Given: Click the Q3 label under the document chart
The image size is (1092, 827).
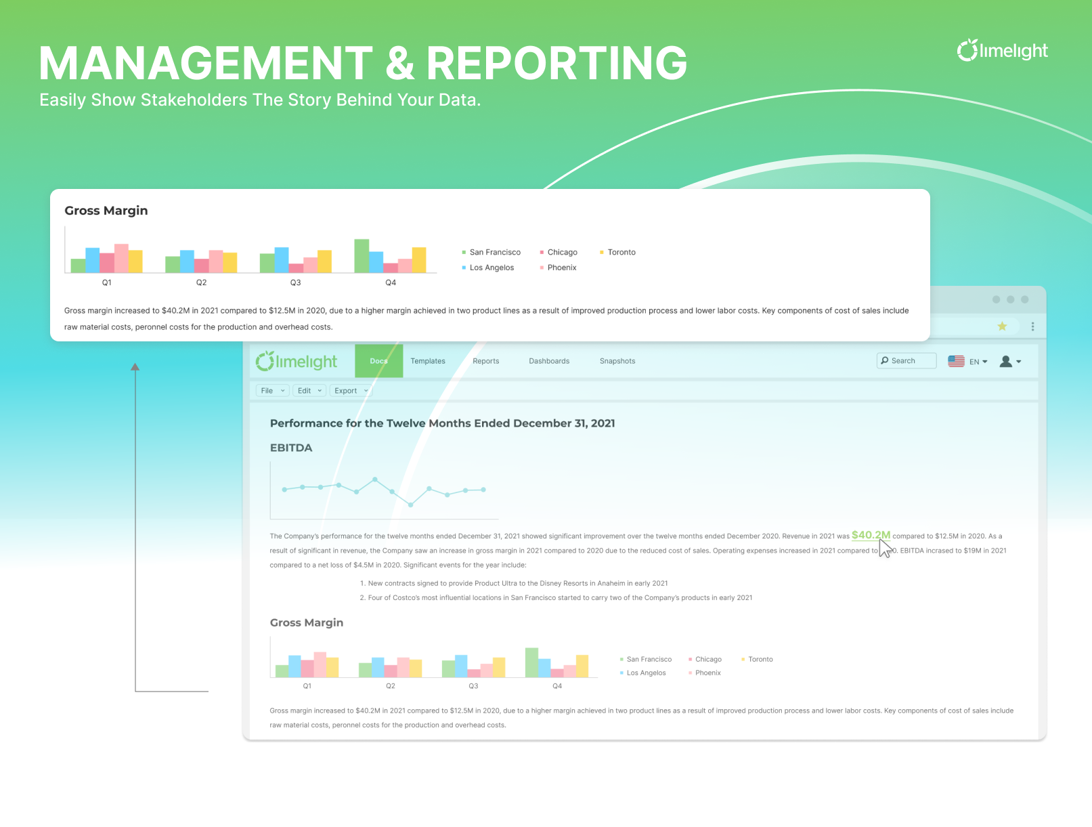Looking at the screenshot, I should (x=473, y=686).
